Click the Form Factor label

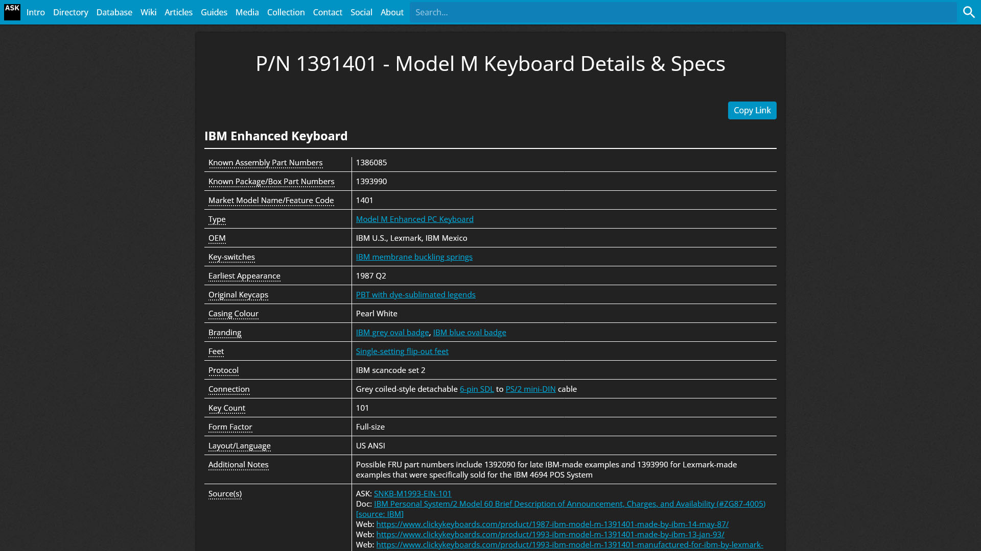click(230, 427)
